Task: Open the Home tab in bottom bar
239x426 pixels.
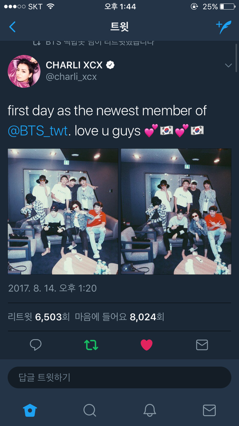Action: [x=30, y=410]
